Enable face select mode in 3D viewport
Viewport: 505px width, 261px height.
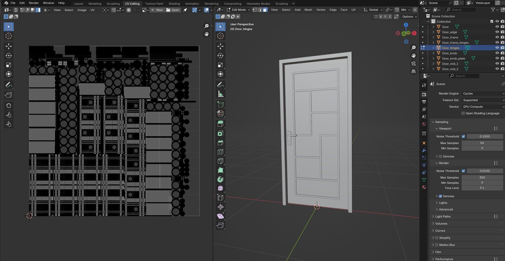pos(265,10)
